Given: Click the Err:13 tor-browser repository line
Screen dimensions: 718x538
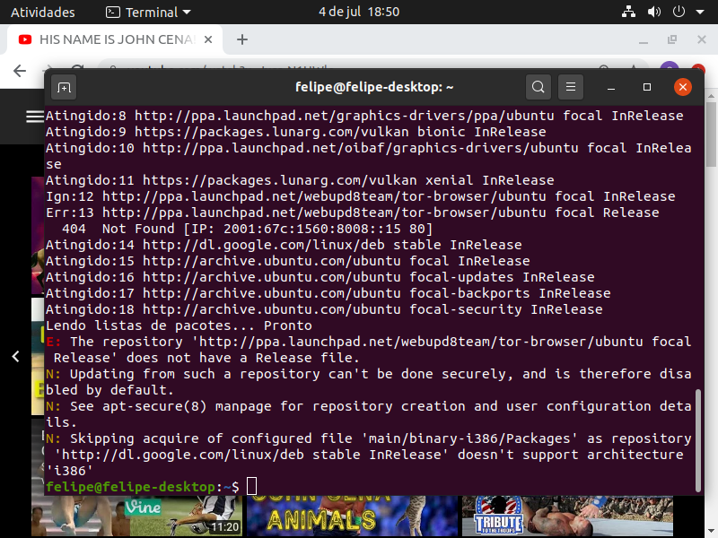Looking at the screenshot, I should [352, 213].
